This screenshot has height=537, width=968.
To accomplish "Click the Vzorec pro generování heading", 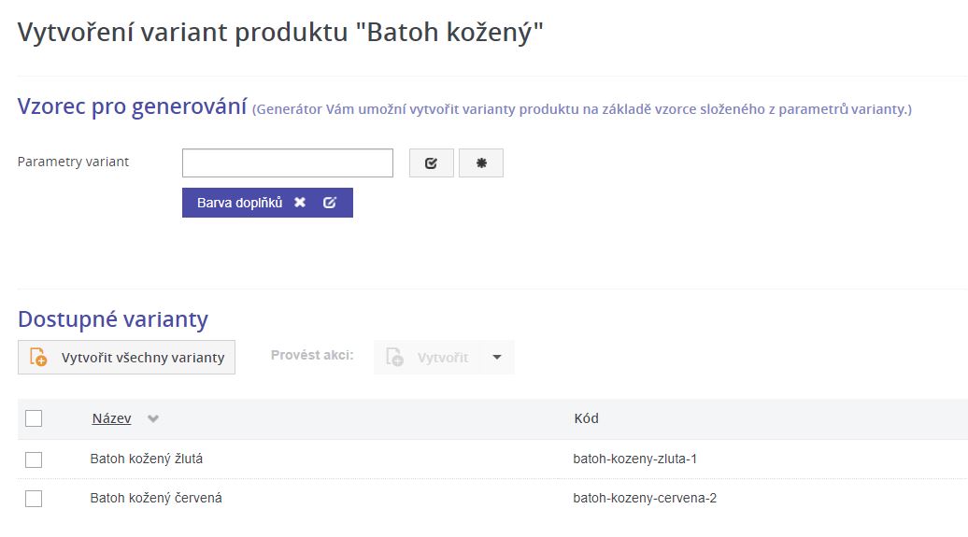I will coord(132,106).
